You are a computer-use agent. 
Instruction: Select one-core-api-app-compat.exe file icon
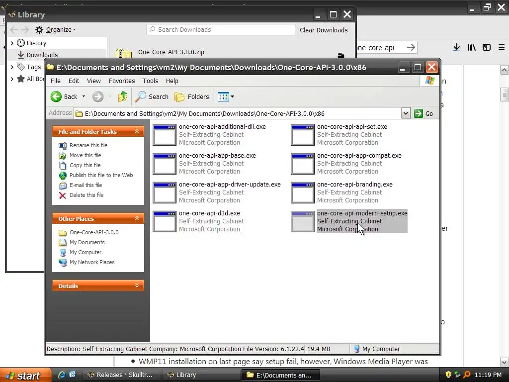click(303, 164)
